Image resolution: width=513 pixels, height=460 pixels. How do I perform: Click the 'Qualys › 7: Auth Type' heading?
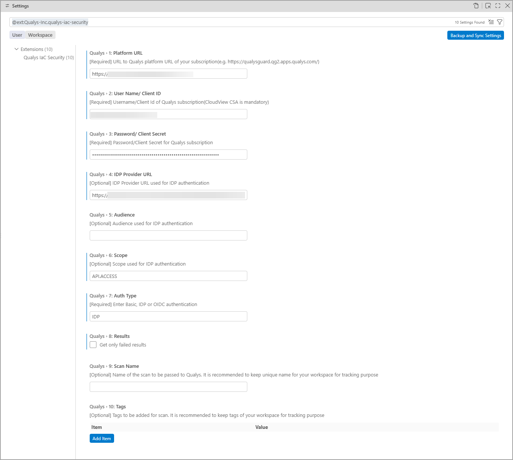click(x=113, y=296)
